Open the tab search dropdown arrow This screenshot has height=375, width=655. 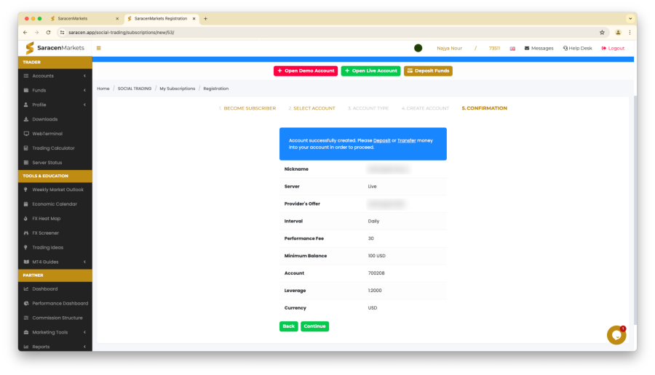tap(630, 19)
